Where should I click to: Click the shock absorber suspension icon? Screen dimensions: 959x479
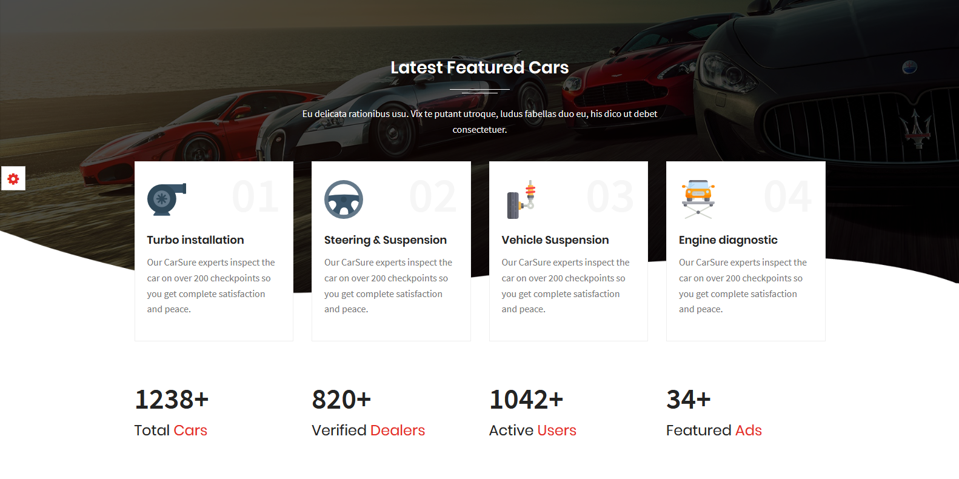click(521, 199)
